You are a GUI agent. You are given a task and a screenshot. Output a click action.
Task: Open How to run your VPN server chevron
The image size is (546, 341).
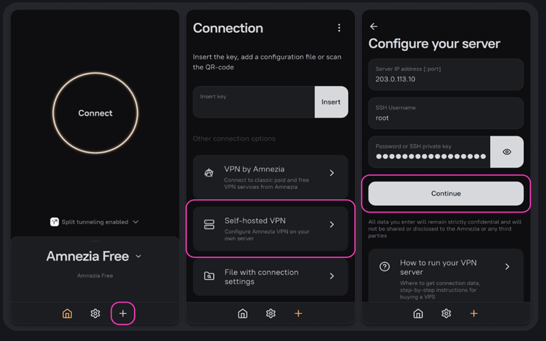pos(507,267)
